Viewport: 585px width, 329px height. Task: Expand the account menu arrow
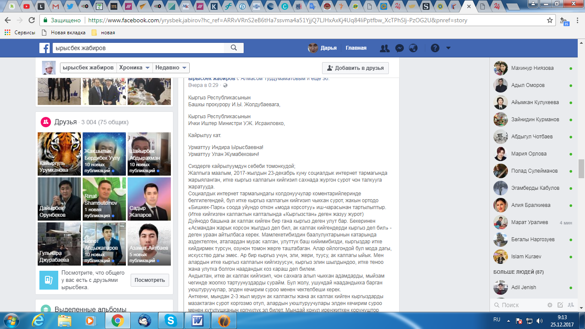448,48
